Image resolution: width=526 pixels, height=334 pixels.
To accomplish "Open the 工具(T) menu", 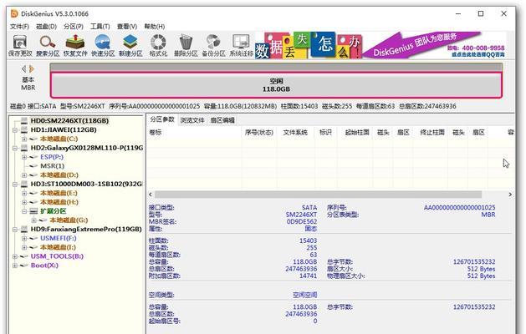I will coord(100,27).
